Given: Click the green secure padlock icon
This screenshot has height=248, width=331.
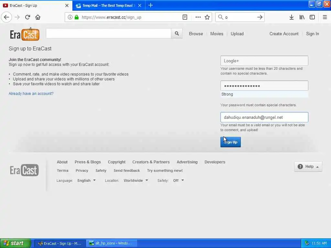Looking at the screenshot, I should pyautogui.click(x=77, y=17).
